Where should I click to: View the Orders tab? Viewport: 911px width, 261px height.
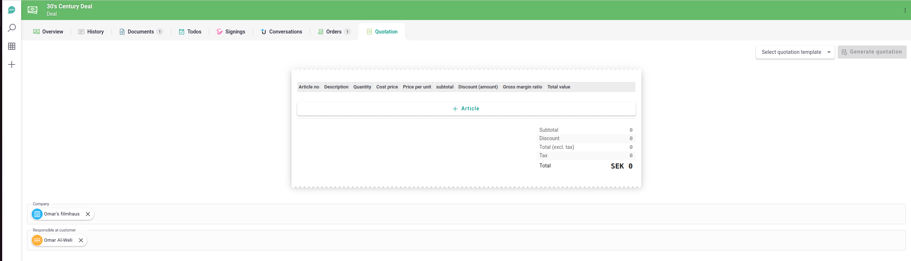point(334,32)
